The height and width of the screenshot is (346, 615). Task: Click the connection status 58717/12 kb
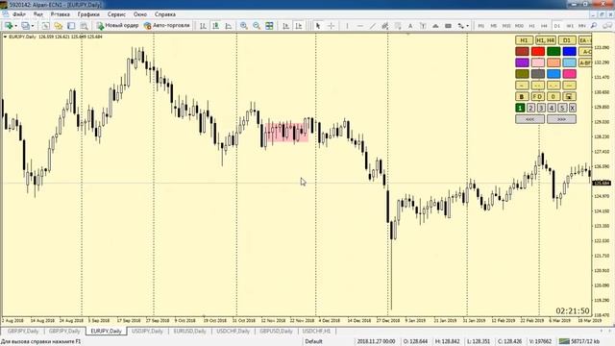[579, 341]
